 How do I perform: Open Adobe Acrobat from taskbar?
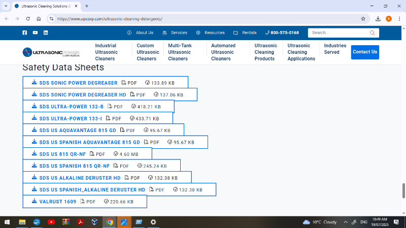point(80,222)
